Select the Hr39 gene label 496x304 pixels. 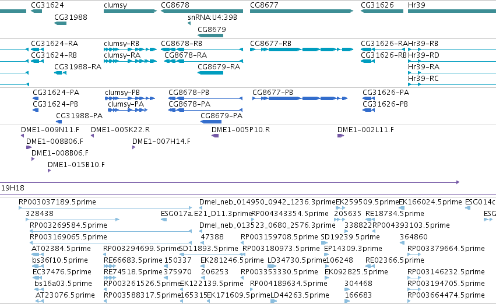417,5
